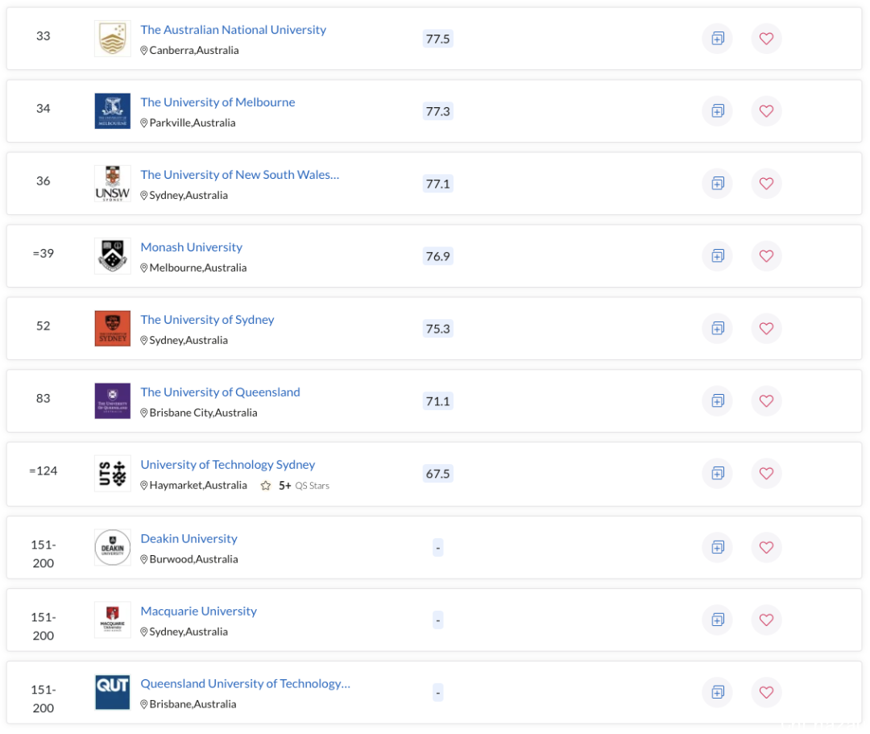870x734 pixels.
Task: Favorite The University of Melbourne with heart
Action: coord(766,111)
